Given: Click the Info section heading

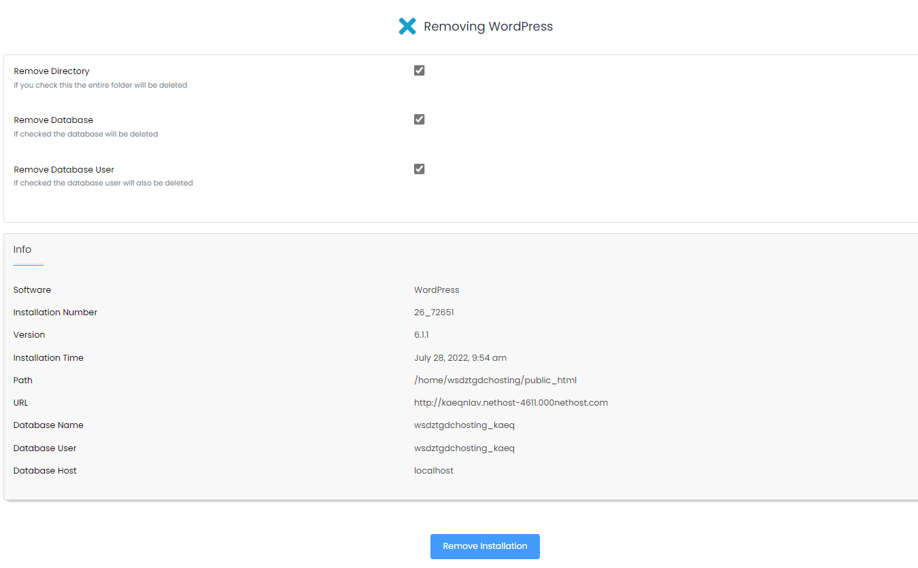Looking at the screenshot, I should coord(22,249).
